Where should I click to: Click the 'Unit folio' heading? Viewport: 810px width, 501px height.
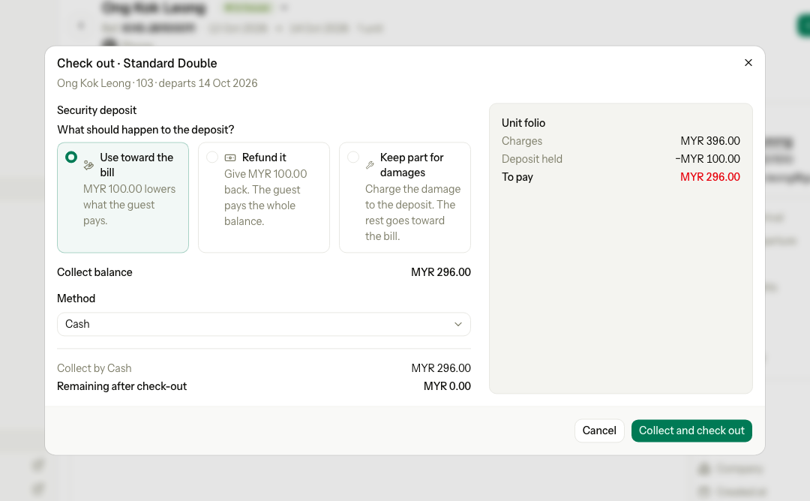coord(523,123)
